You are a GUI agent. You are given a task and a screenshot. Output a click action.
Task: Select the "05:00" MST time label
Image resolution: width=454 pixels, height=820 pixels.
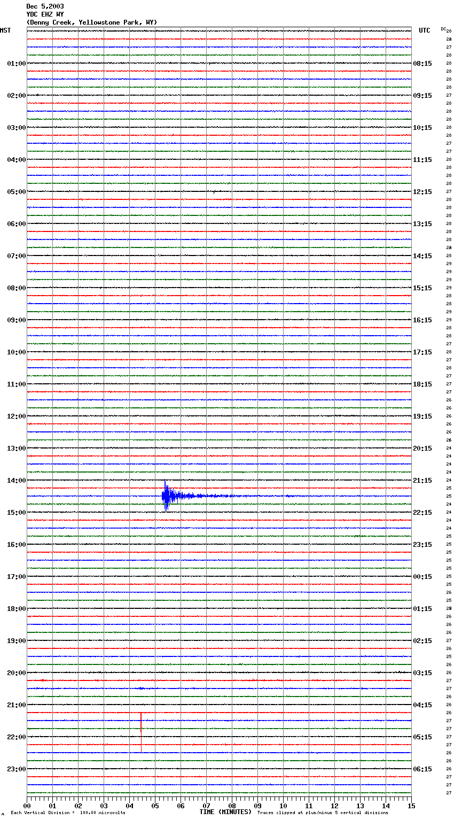[x=17, y=192]
